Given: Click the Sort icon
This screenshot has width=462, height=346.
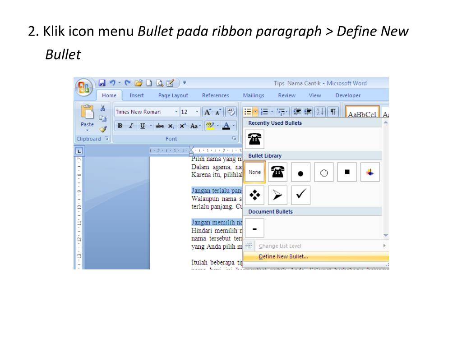Looking at the screenshot, I should pos(320,112).
